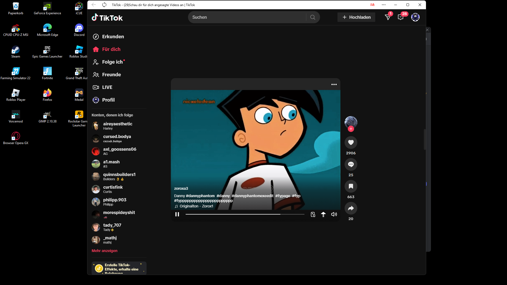Open CPUID CPU-Z MSI desktop icon
Screen dimensions: 507x285
(16, 30)
